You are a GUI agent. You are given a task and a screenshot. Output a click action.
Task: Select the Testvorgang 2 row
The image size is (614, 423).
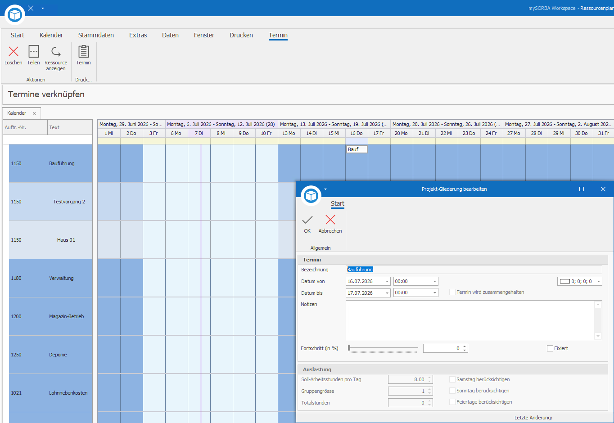50,202
